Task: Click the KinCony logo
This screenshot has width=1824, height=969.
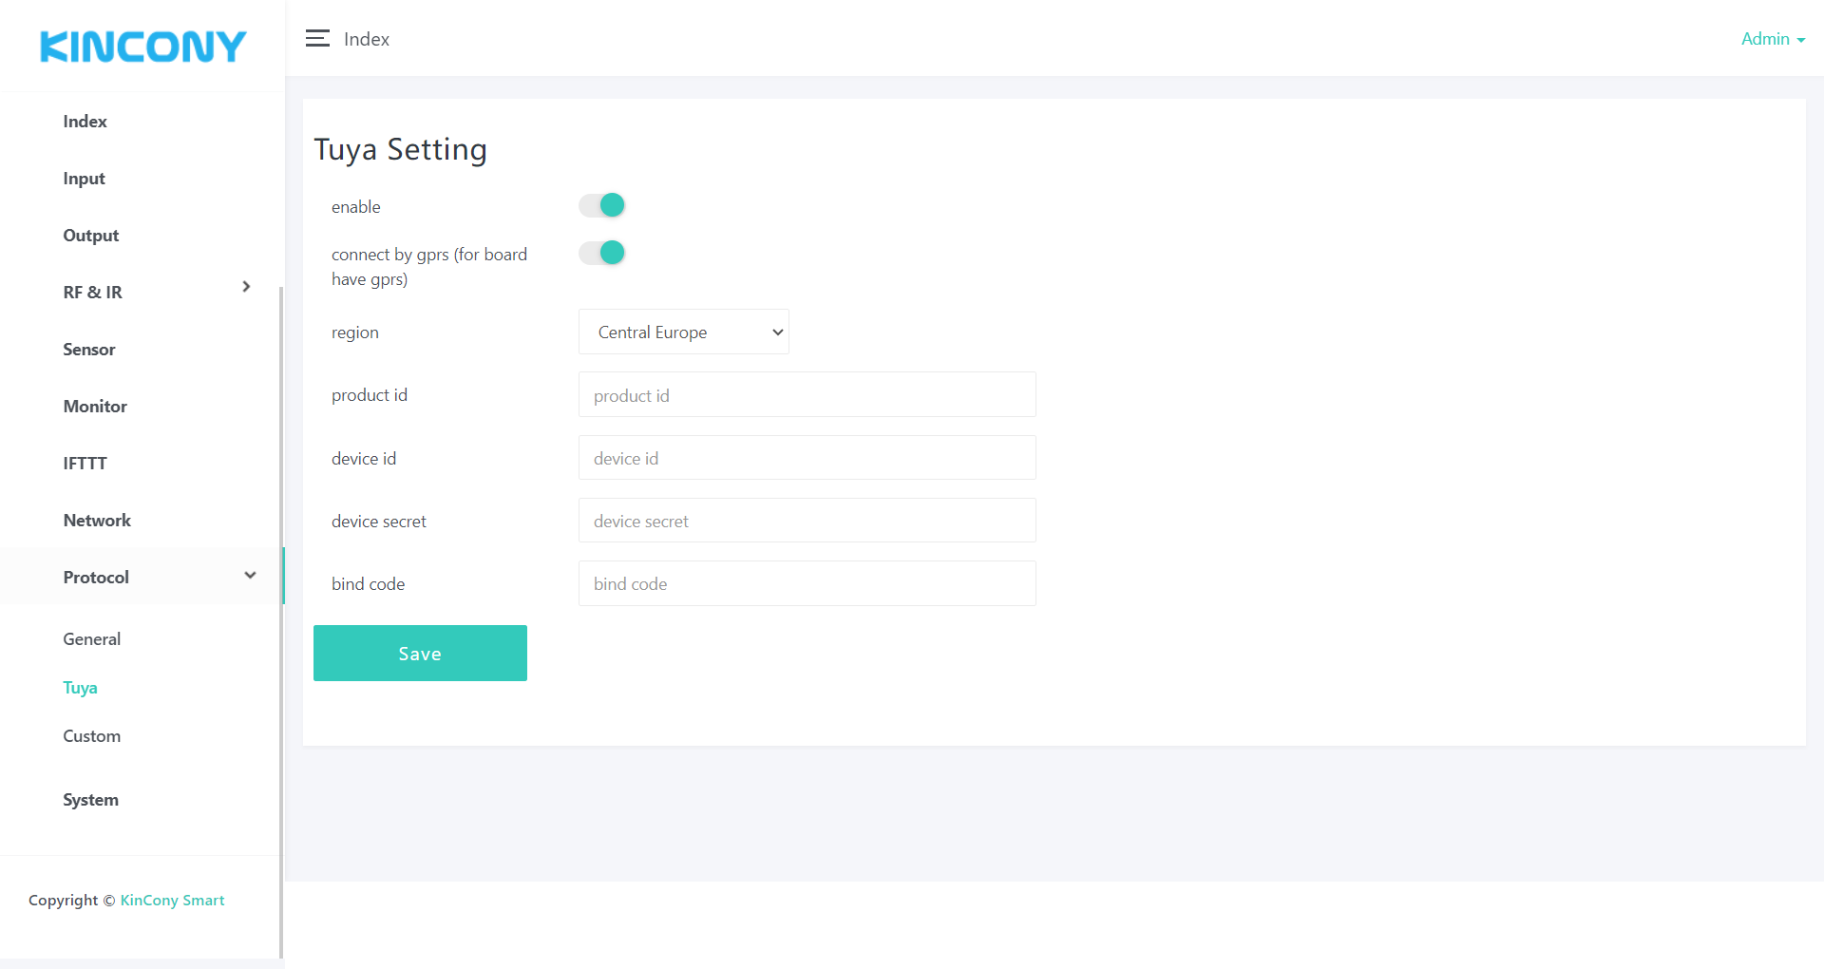Action: pos(142,47)
